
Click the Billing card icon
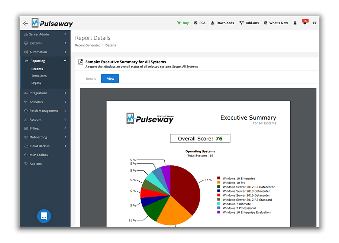coord(26,129)
